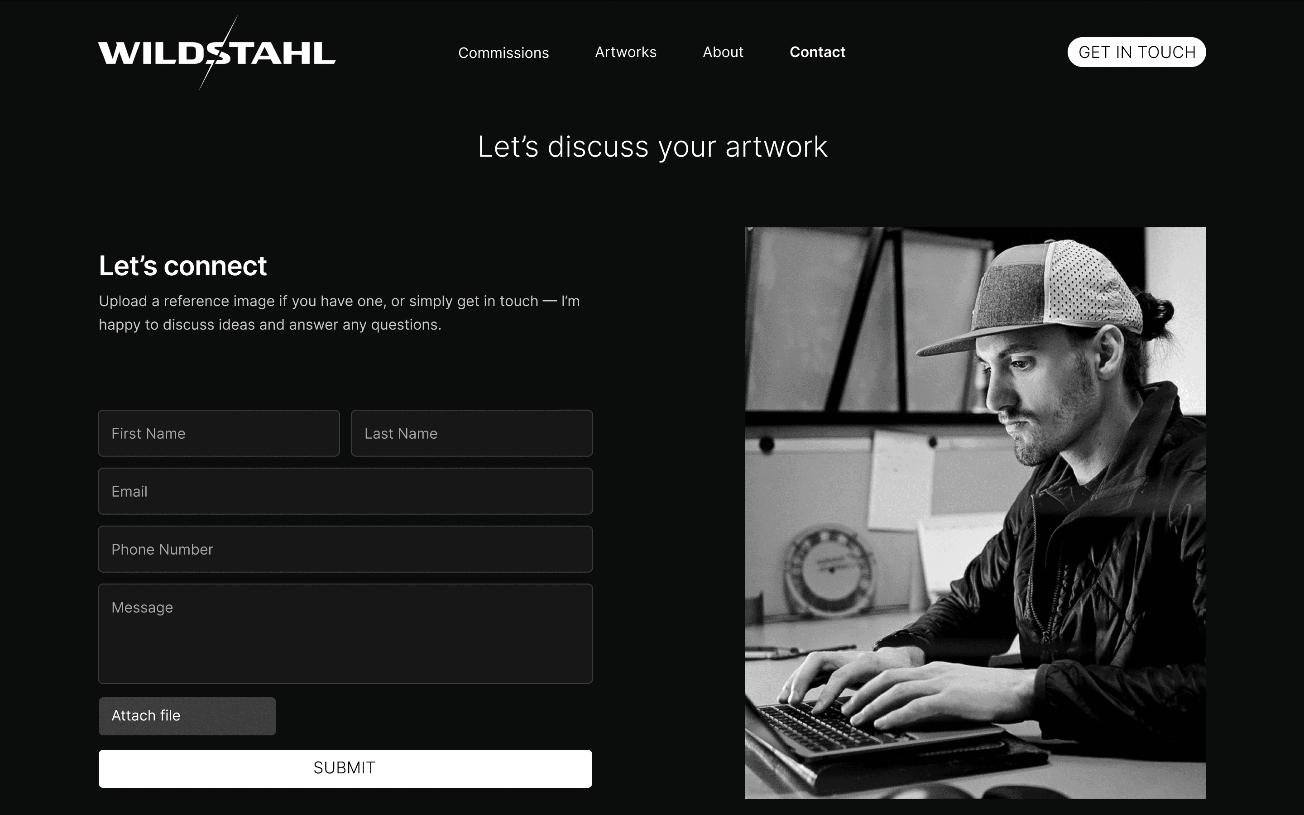Focus the First Name field
Image resolution: width=1304 pixels, height=815 pixels.
tap(219, 433)
